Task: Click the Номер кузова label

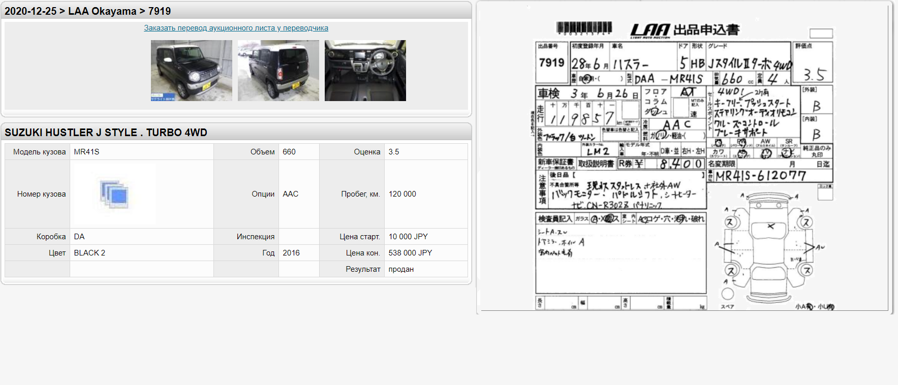Action: [42, 194]
